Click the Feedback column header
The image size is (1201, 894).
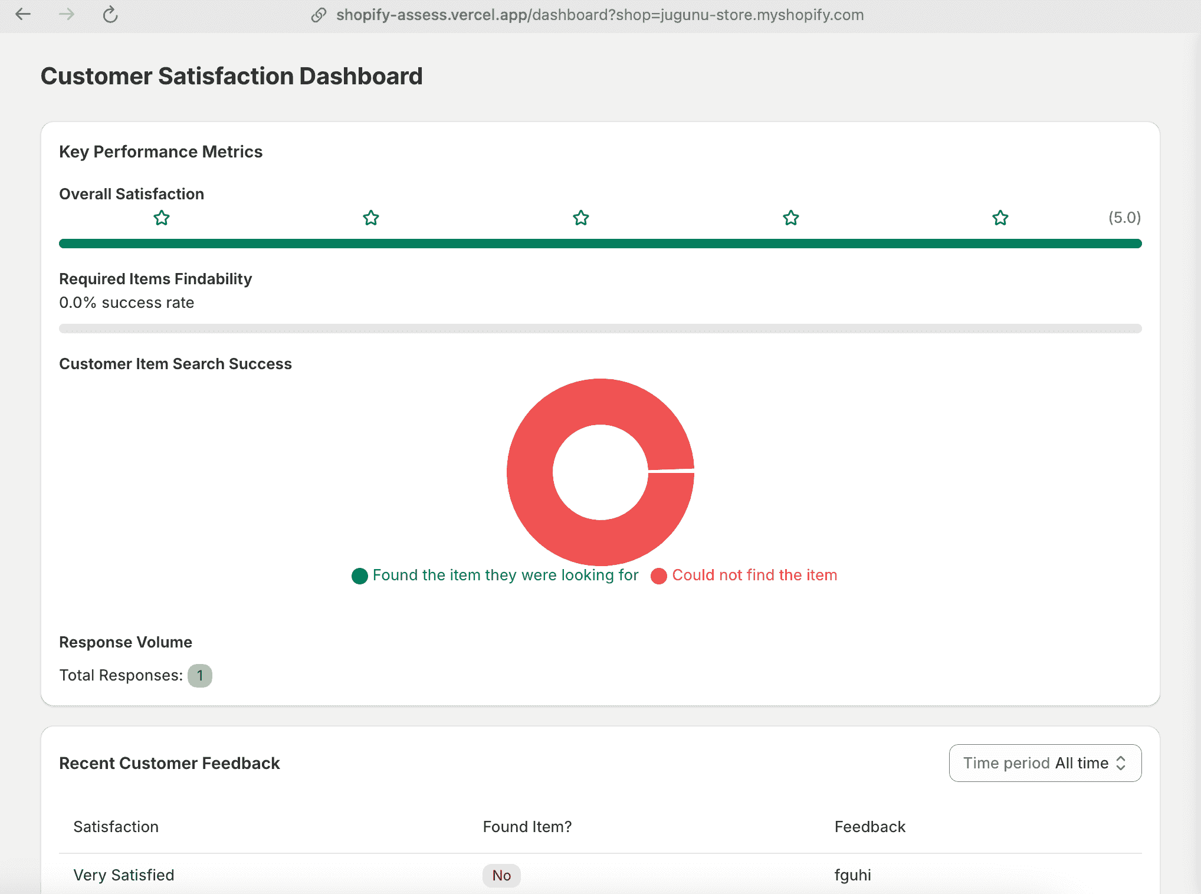(x=869, y=827)
